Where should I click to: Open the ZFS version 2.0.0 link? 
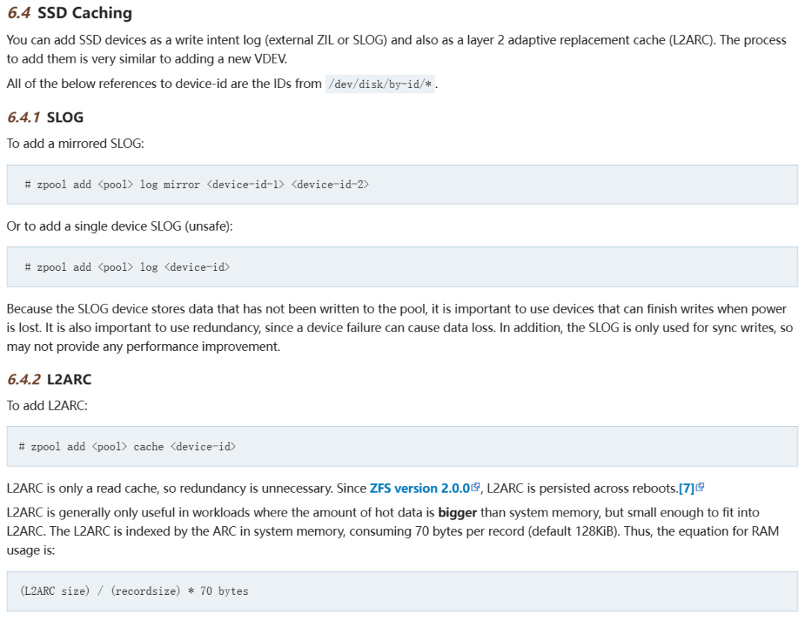tap(419, 488)
